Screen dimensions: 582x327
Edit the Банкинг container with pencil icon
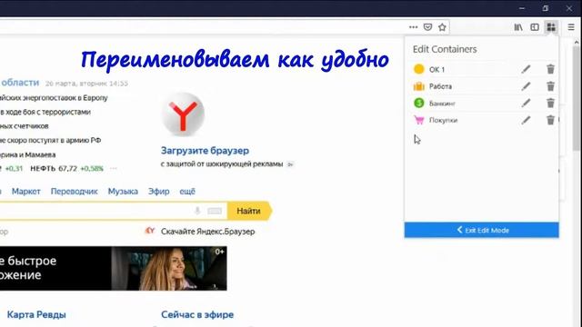point(526,103)
